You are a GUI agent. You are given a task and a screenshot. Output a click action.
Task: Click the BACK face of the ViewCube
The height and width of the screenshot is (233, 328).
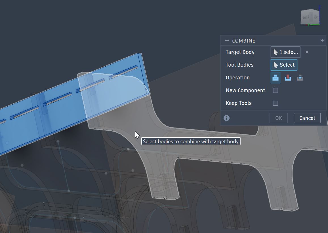click(x=306, y=16)
